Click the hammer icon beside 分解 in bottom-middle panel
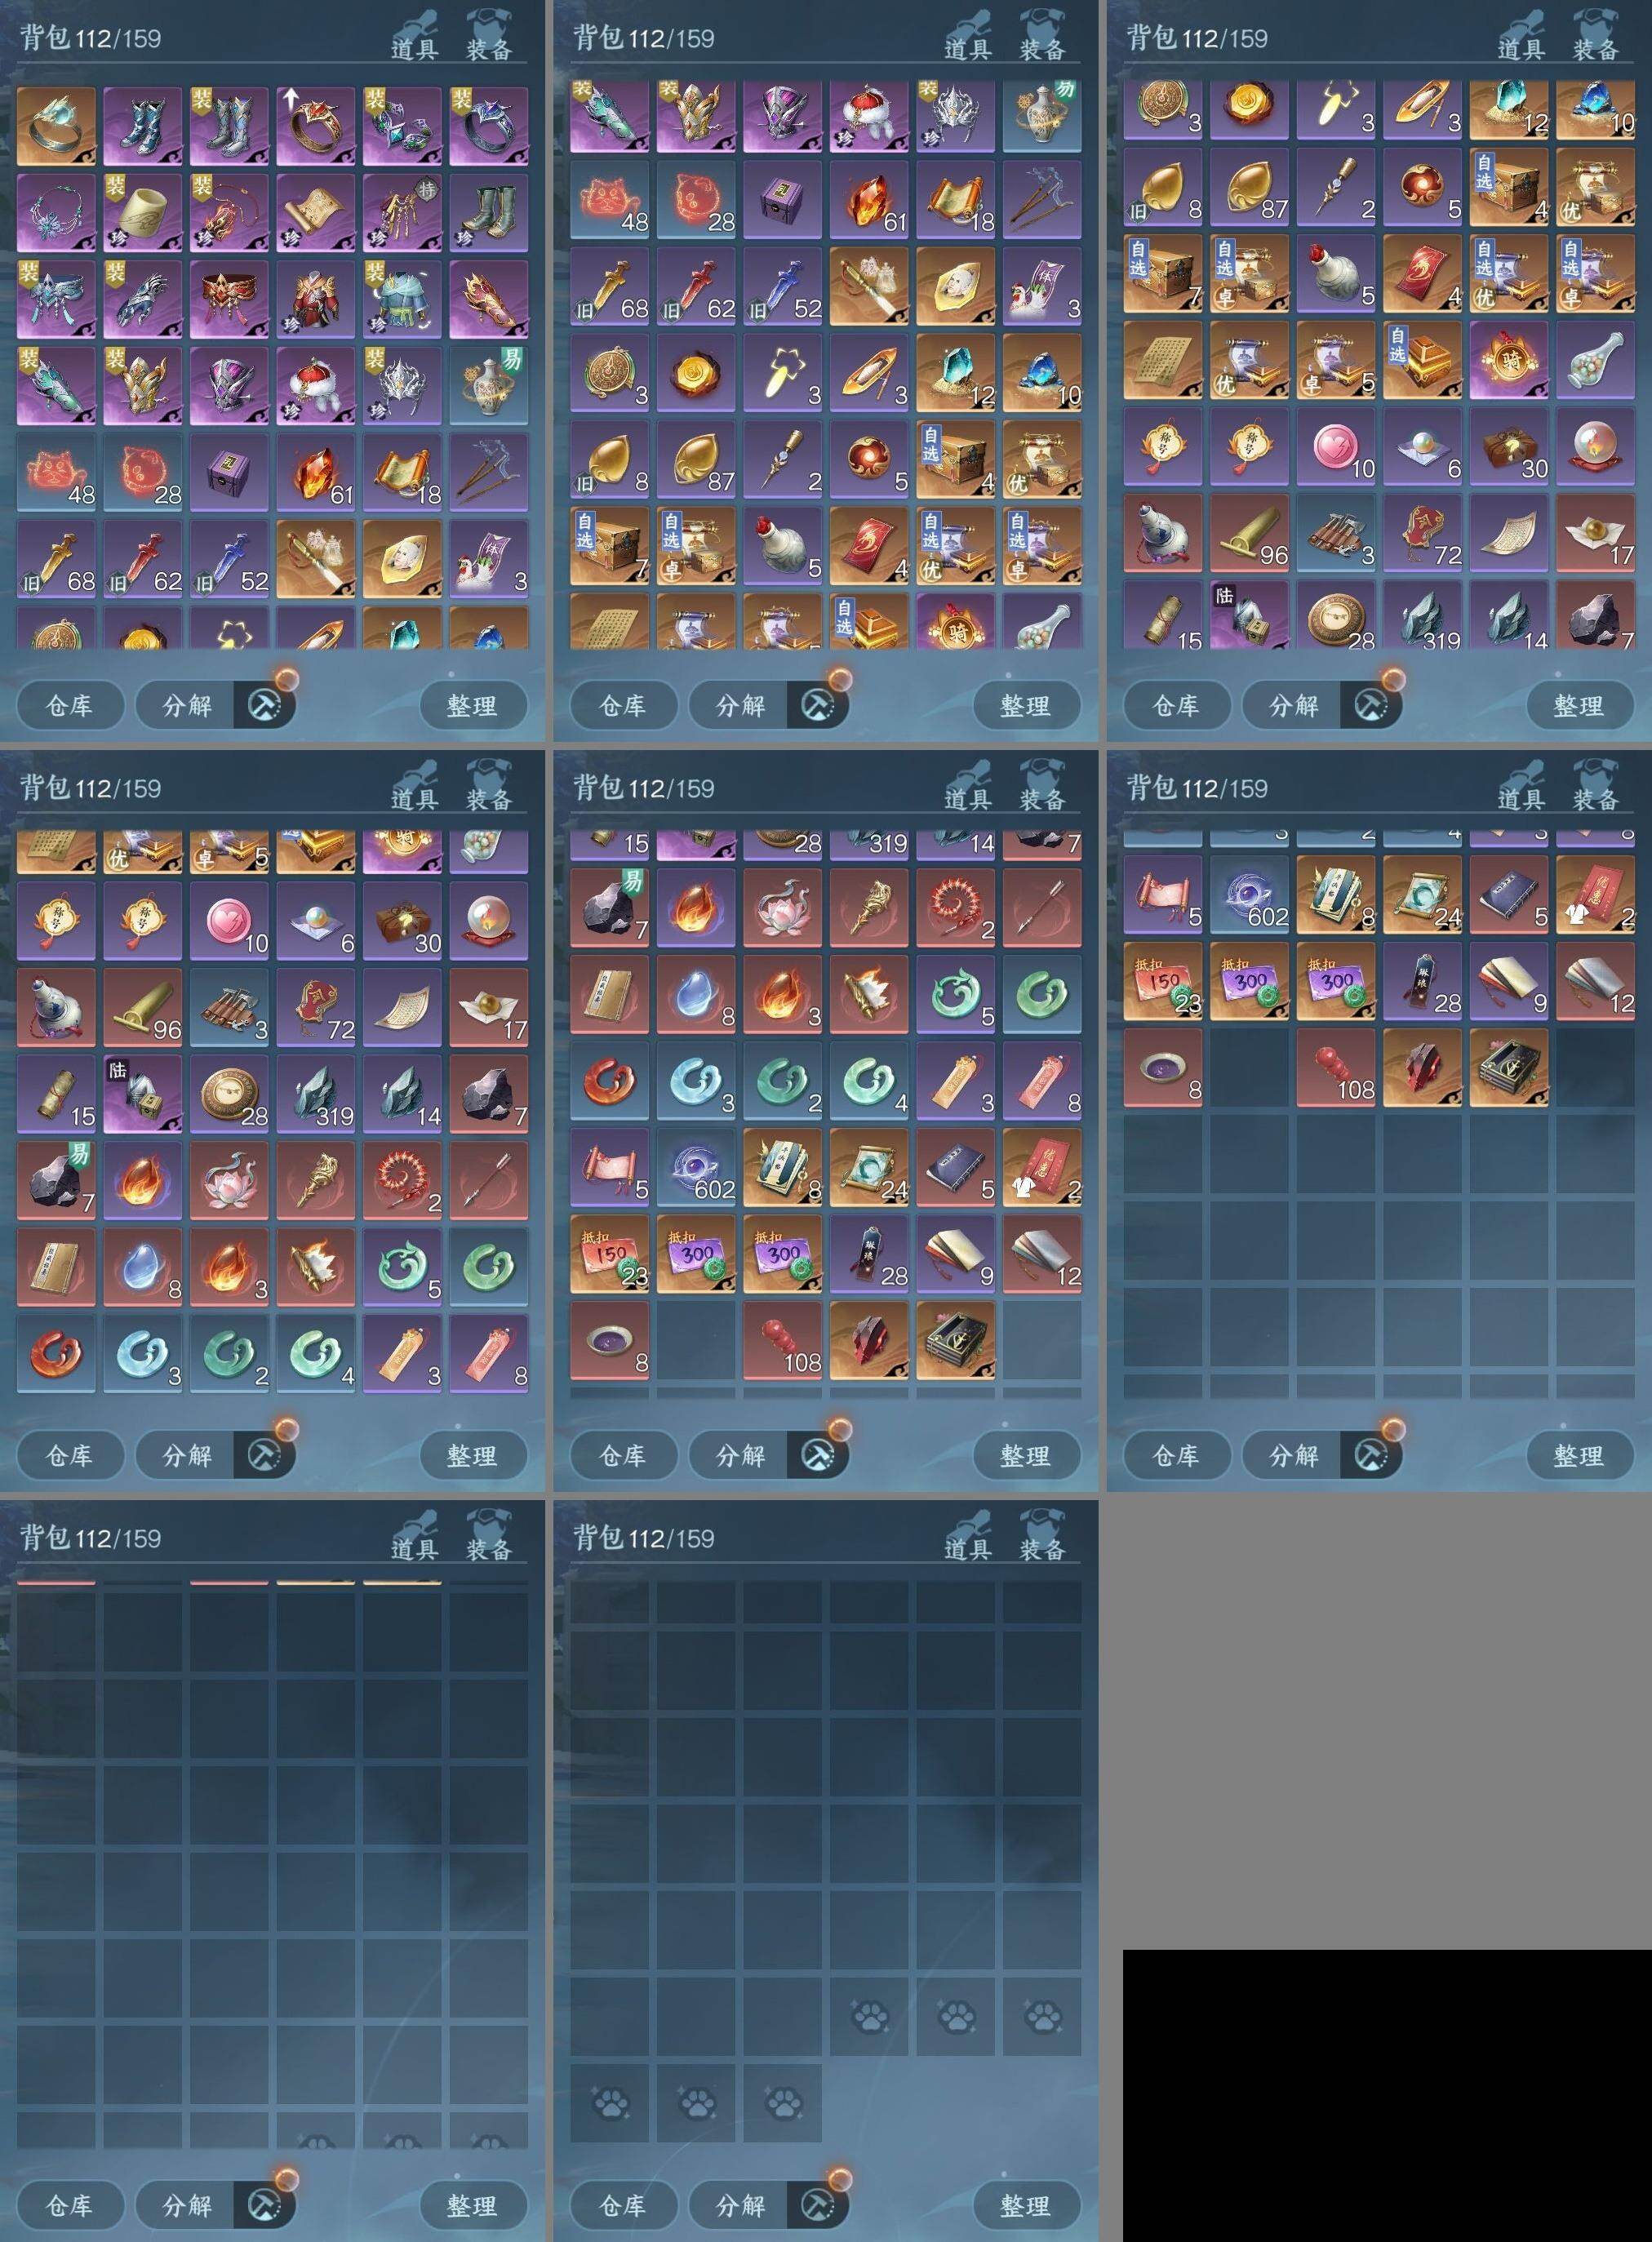This screenshot has width=1652, height=2242. click(x=818, y=2205)
